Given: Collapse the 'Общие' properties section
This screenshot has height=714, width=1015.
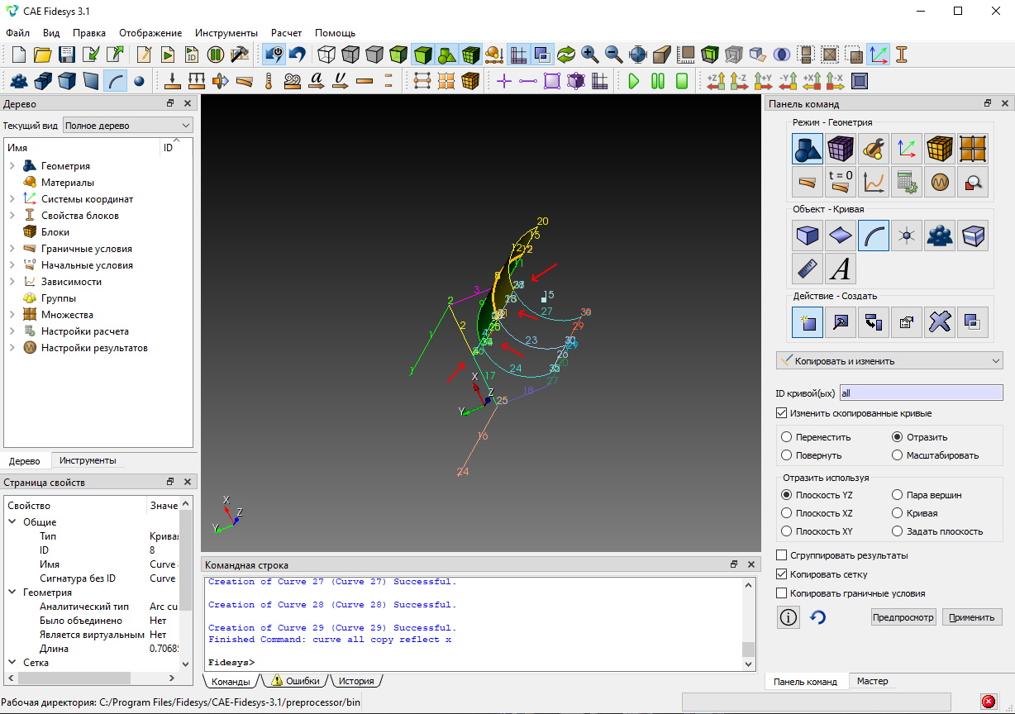Looking at the screenshot, I should tap(12, 522).
